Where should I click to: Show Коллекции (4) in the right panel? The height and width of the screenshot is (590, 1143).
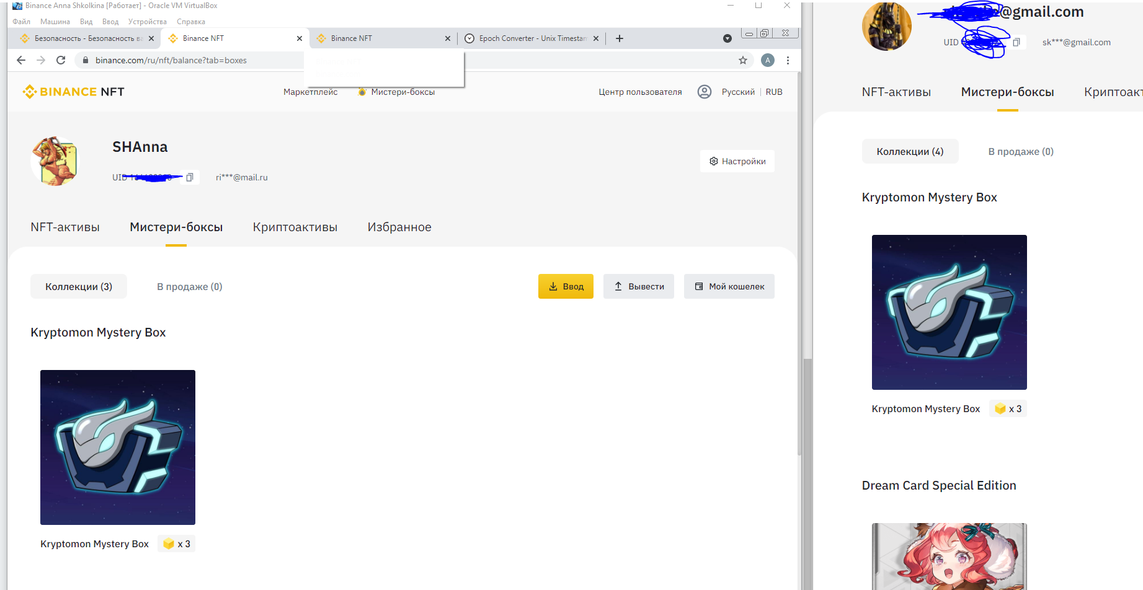910,151
